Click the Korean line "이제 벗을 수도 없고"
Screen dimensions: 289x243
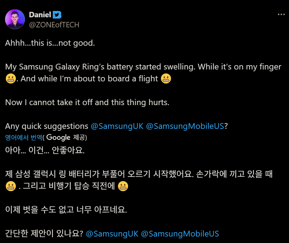[66, 210]
